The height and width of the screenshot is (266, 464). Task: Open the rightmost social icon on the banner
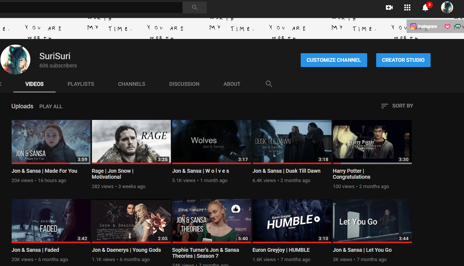click(459, 26)
